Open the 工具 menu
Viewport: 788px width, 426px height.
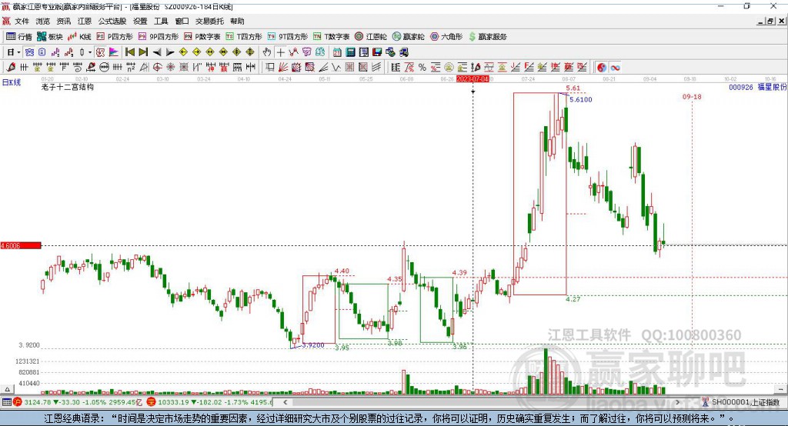click(x=161, y=21)
